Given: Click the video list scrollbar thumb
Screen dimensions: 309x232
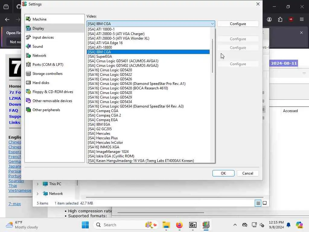Looking at the screenshot, I should 212,56.
